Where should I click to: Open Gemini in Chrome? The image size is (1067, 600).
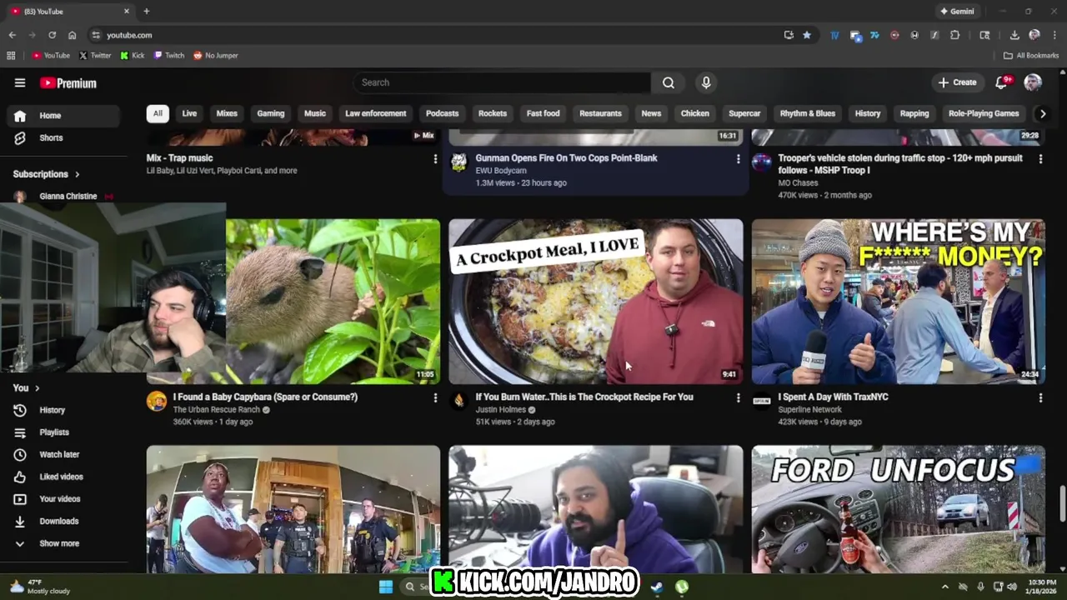[957, 12]
